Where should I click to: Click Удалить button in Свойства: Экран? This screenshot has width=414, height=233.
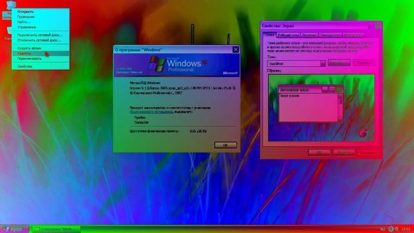click(364, 63)
